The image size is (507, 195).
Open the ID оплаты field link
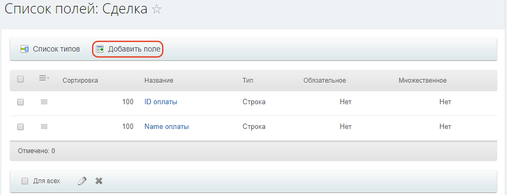point(161,102)
